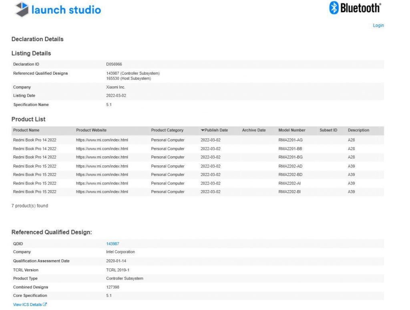Click product name in RMA2201-BB row
Screen dimensions: 410x310
pos(34,149)
